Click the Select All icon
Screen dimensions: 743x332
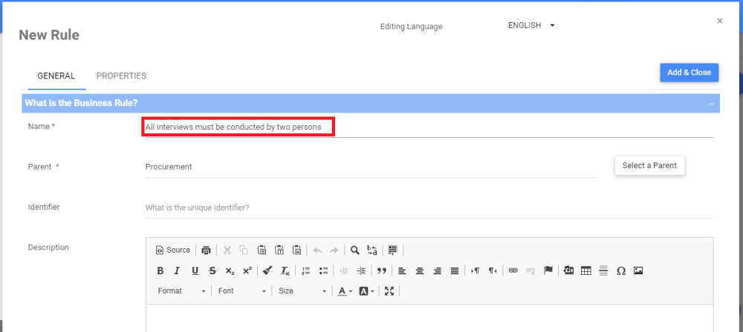coord(392,250)
